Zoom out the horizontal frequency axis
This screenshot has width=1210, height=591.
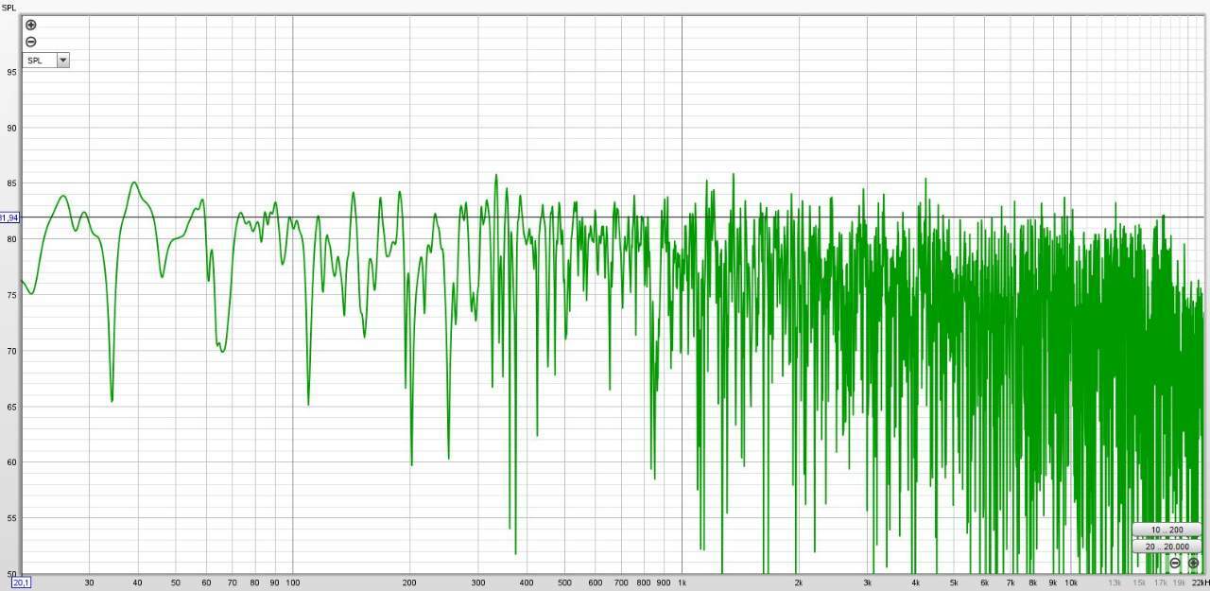click(x=1175, y=563)
